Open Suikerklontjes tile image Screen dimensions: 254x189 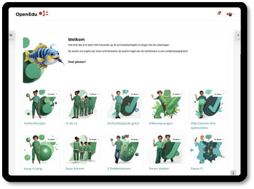(x=41, y=104)
